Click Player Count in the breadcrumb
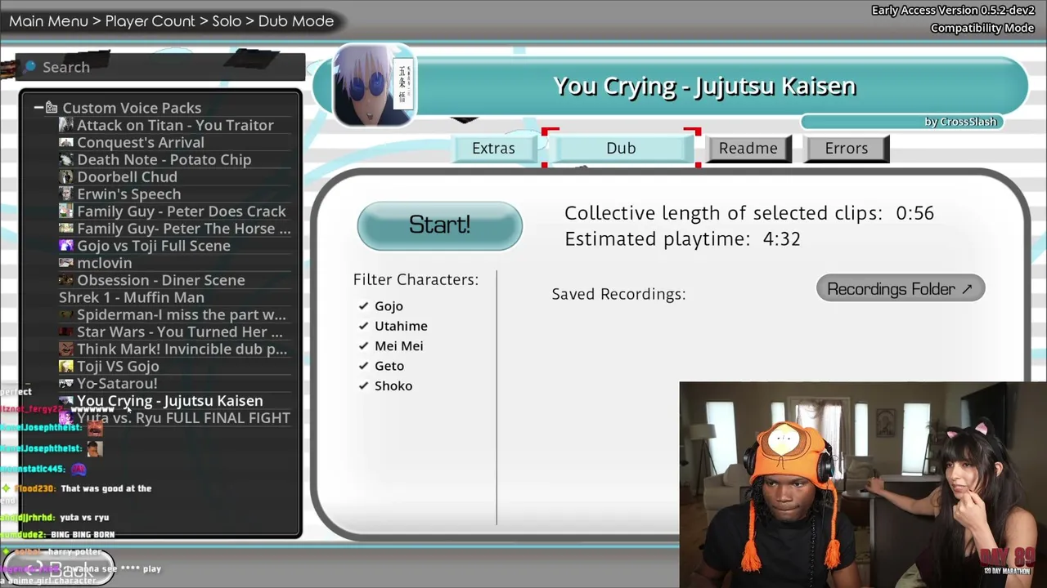 150,21
